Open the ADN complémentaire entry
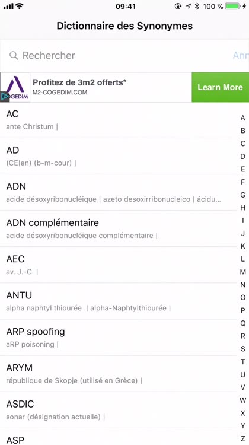249x445 pixels. (x=119, y=229)
